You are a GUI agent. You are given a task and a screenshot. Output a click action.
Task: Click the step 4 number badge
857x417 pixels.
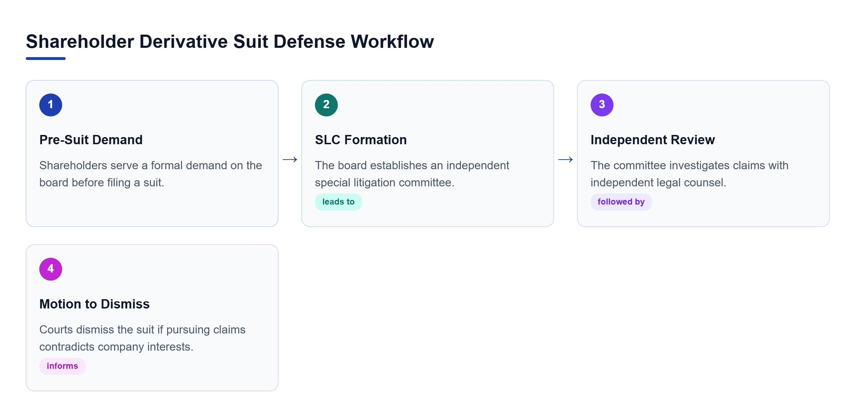coord(51,269)
